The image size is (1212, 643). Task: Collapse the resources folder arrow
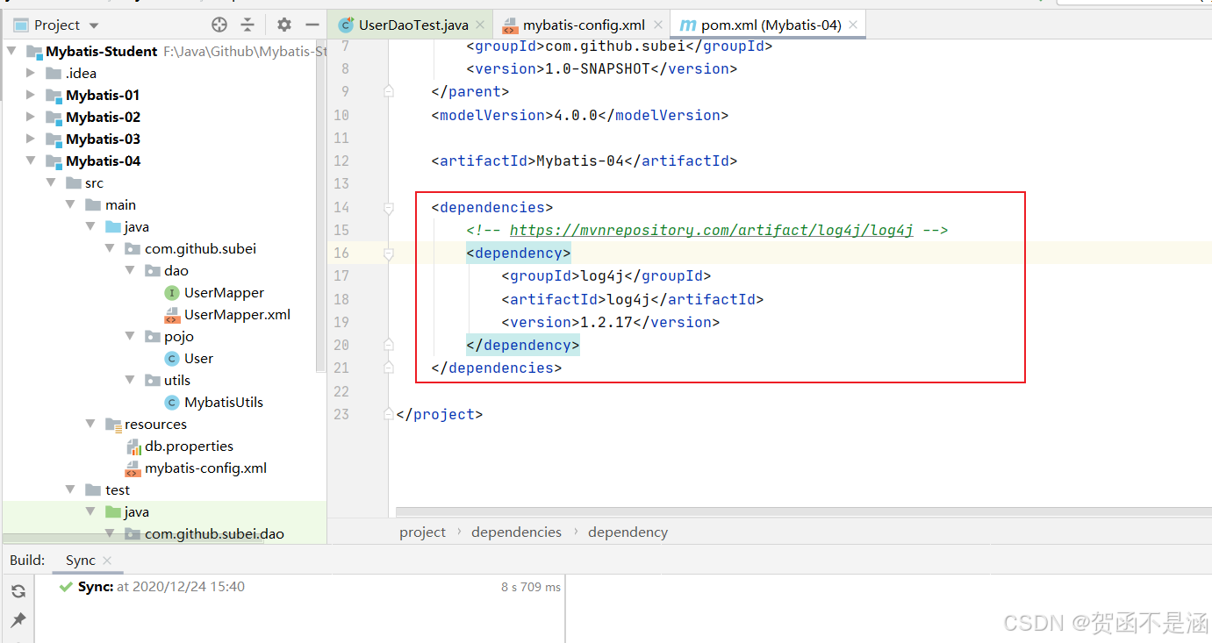90,424
